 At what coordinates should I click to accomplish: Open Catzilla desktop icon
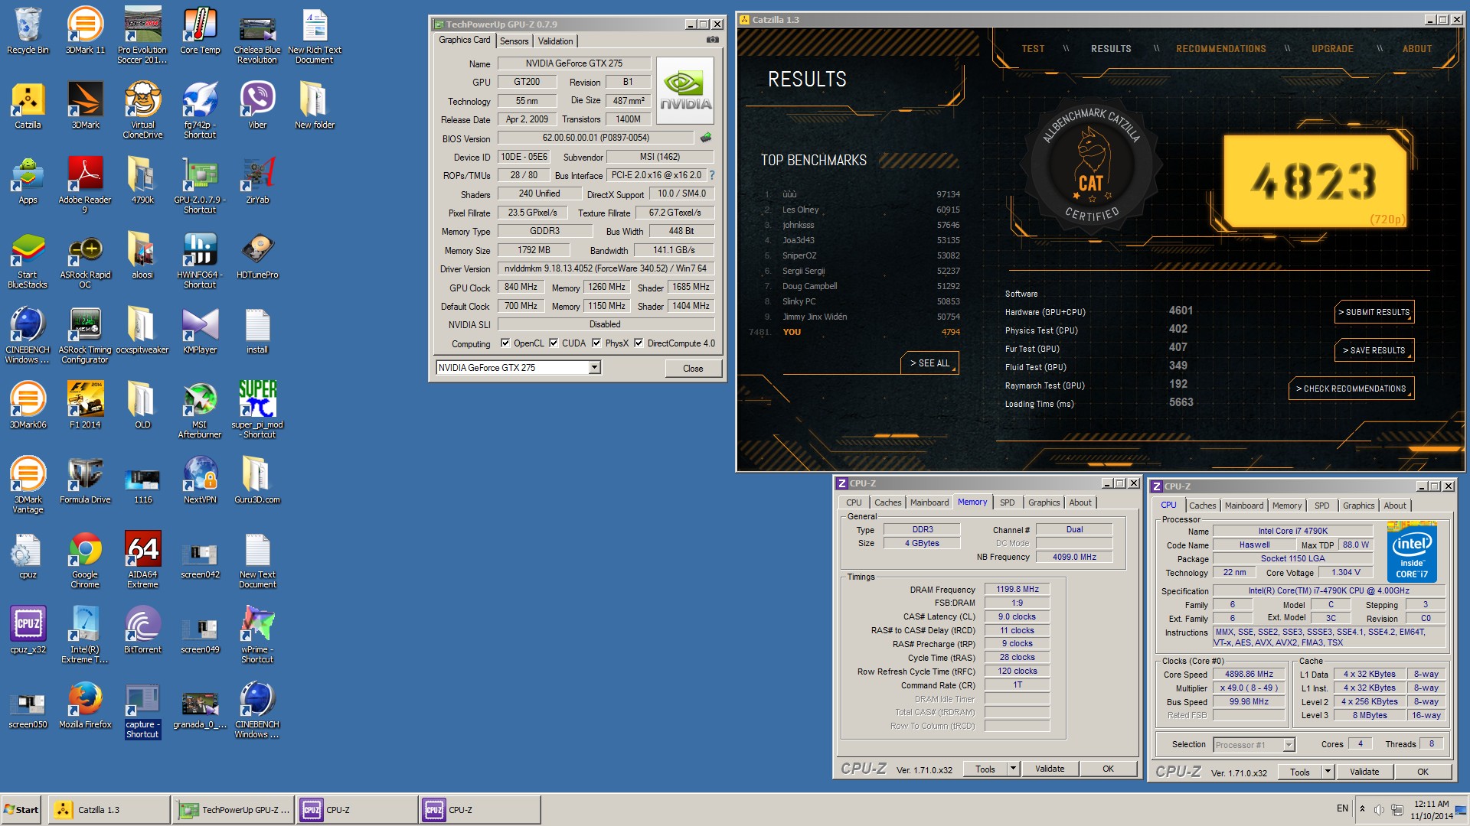[28, 106]
